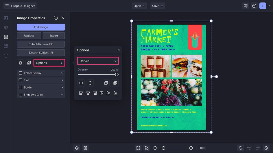Open the hamburger main menu

7,6
